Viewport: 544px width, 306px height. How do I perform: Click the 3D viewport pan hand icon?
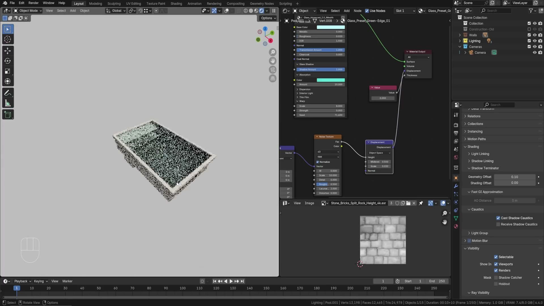[273, 61]
